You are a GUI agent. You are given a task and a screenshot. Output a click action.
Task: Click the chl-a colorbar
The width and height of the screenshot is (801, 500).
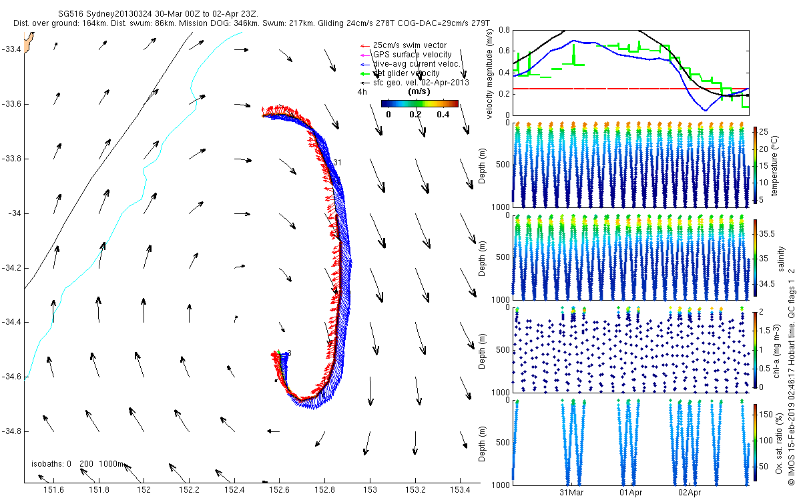755,349
